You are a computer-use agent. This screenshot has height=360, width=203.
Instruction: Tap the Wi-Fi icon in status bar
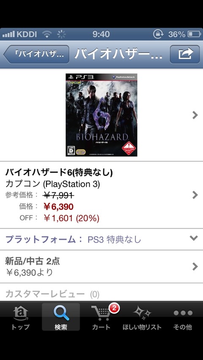pos(47,34)
